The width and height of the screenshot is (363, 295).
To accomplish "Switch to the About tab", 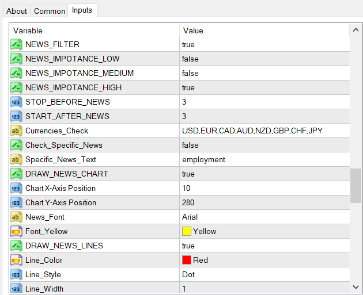I will tap(17, 11).
